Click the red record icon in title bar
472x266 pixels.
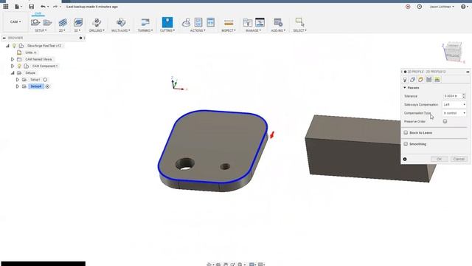pos(408,7)
